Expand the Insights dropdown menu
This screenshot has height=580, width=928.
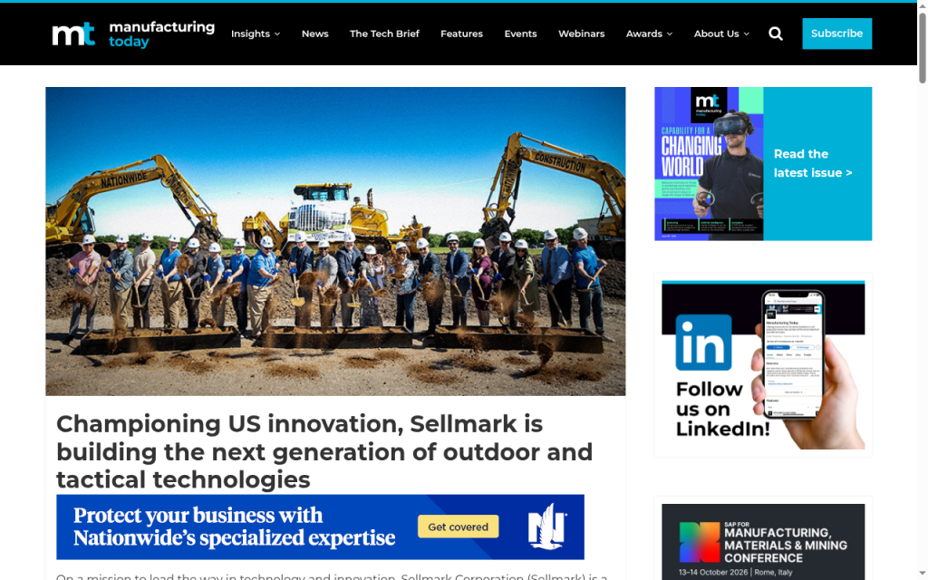point(255,34)
